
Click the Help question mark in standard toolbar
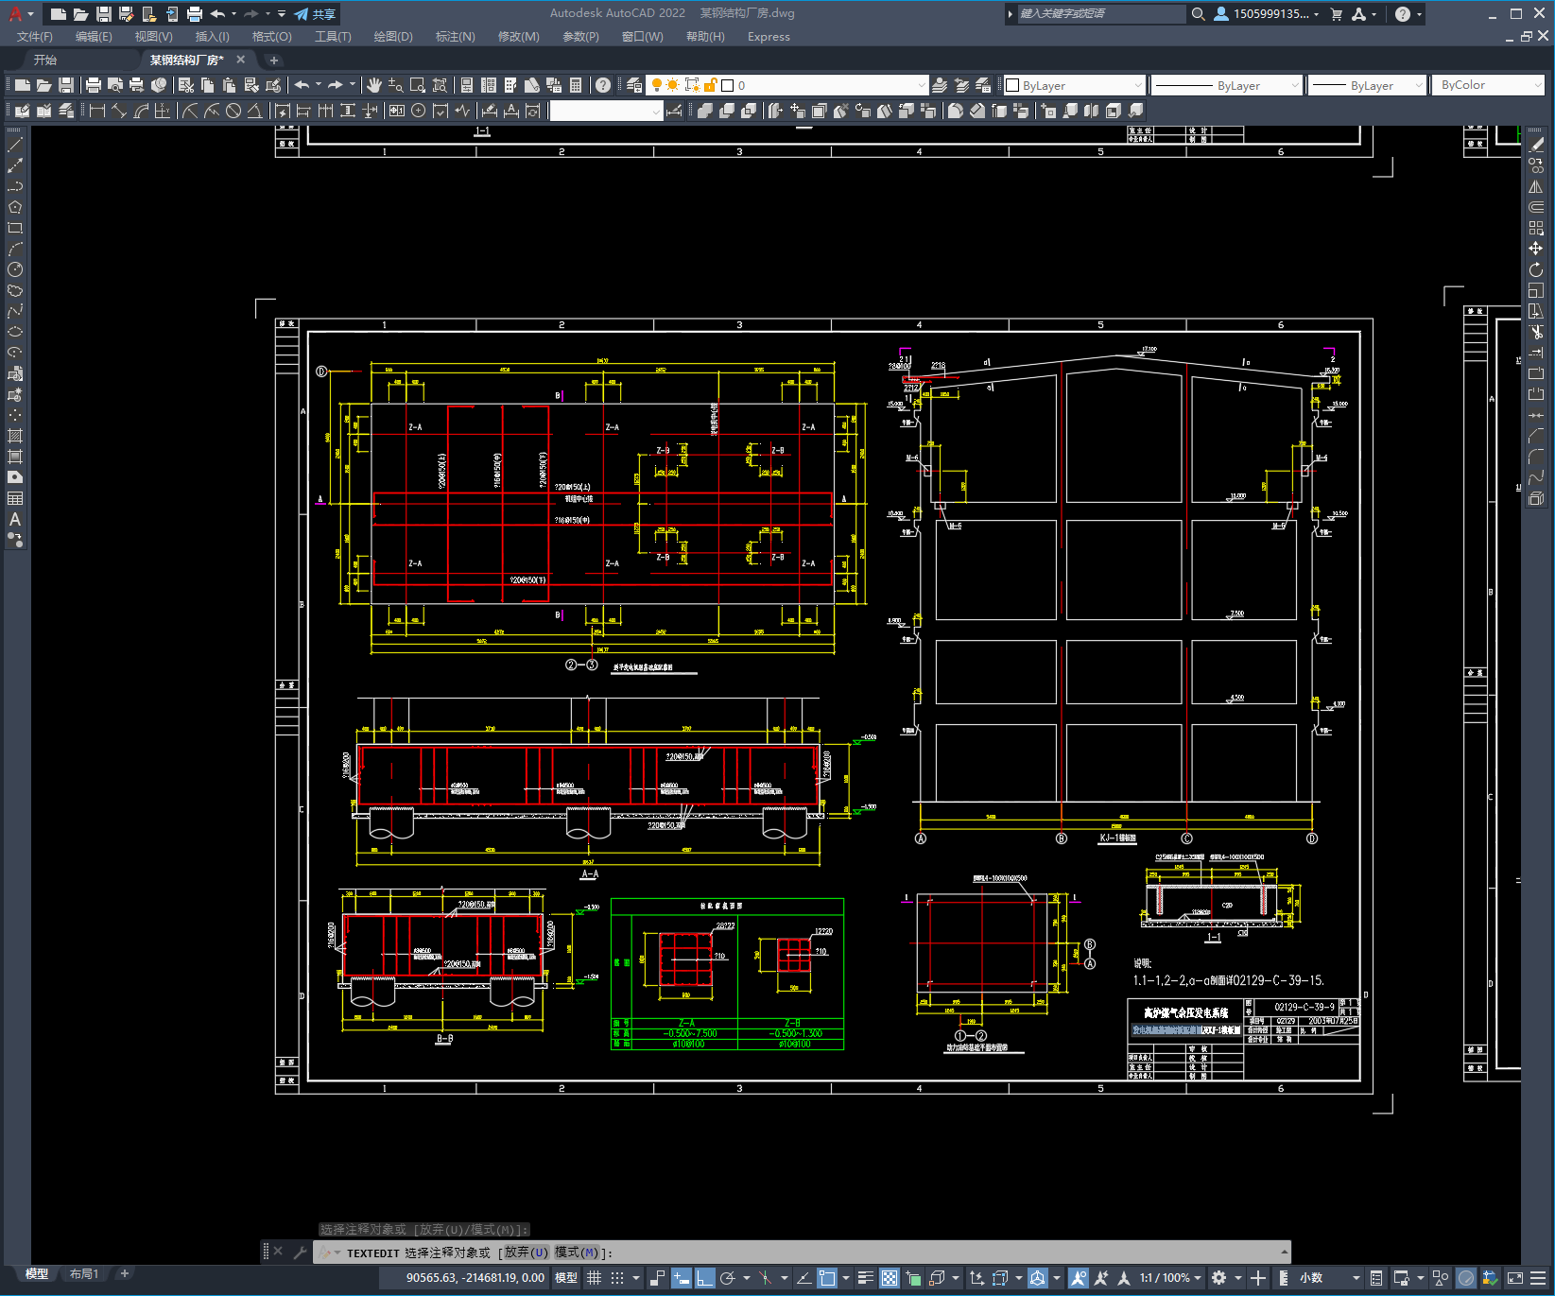603,85
